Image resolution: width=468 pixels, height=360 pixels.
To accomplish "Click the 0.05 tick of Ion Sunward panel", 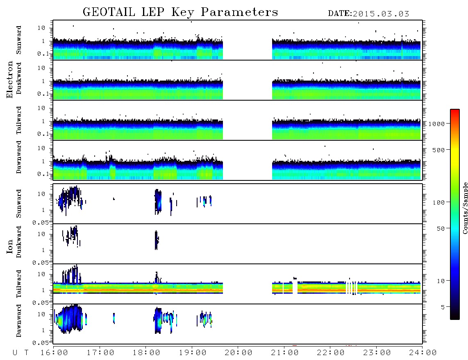I will click(x=40, y=223).
